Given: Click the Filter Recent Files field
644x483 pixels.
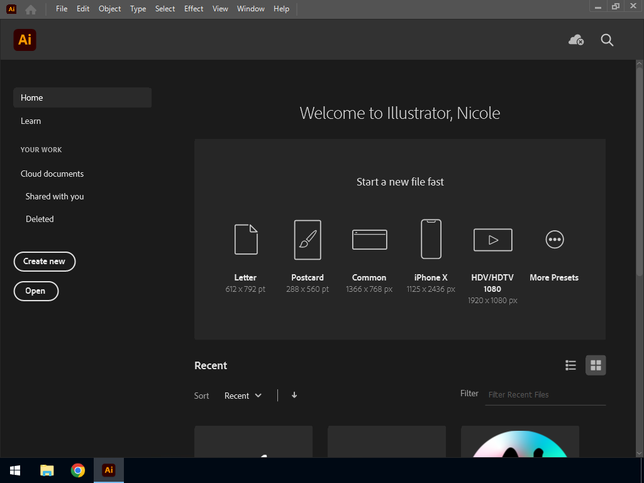Looking at the screenshot, I should (x=545, y=395).
